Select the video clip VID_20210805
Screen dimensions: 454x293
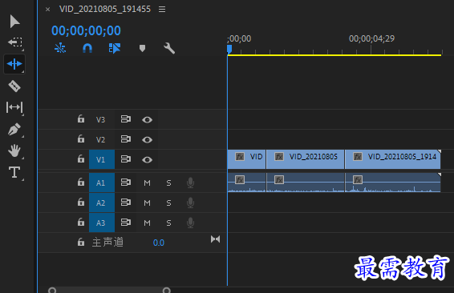point(305,159)
